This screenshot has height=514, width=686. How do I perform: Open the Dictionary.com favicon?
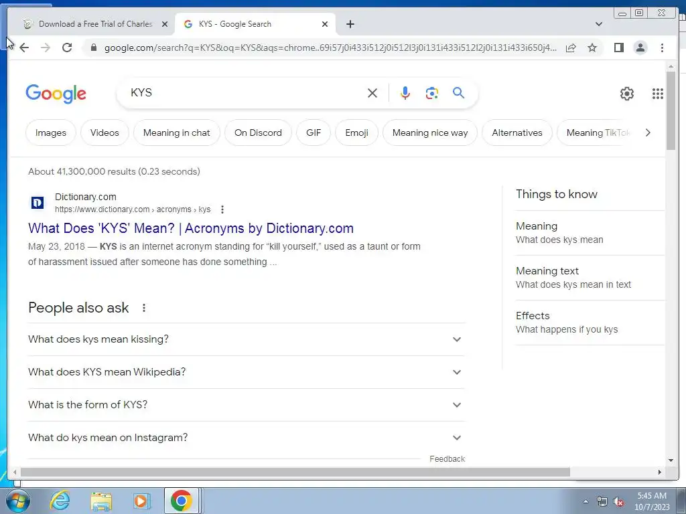[38, 203]
